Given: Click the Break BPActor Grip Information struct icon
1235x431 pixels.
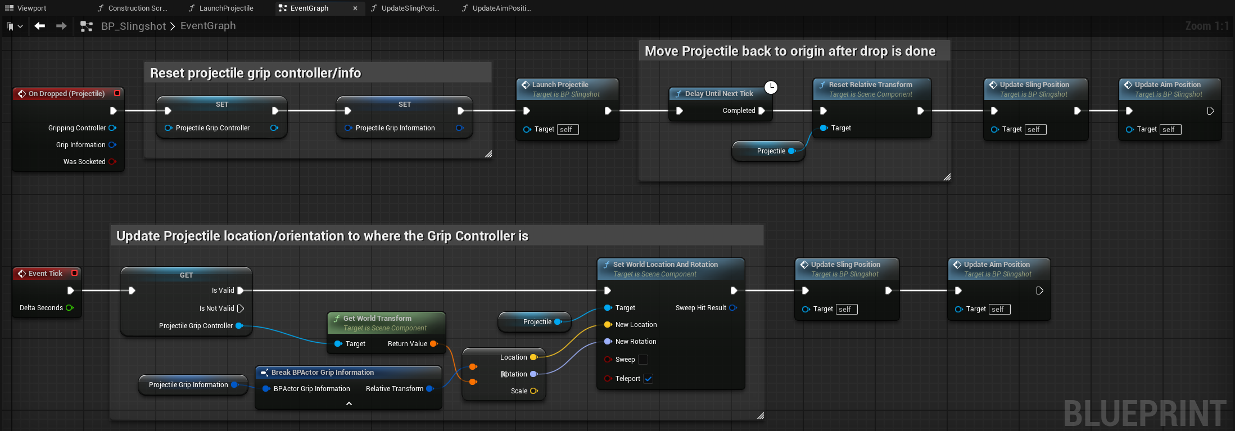Looking at the screenshot, I should click(264, 373).
